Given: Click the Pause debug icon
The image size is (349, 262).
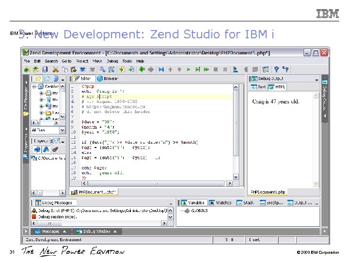Looking at the screenshot, I should (x=225, y=69).
